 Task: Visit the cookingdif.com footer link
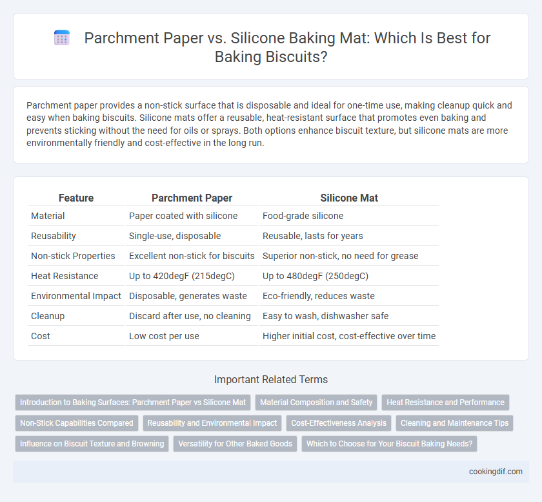tap(496, 472)
